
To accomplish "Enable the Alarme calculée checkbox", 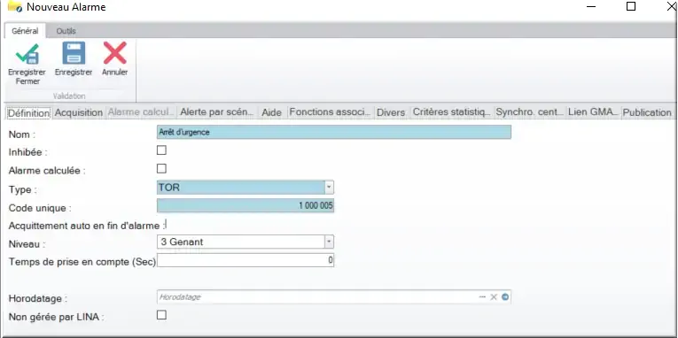I will pyautogui.click(x=161, y=168).
